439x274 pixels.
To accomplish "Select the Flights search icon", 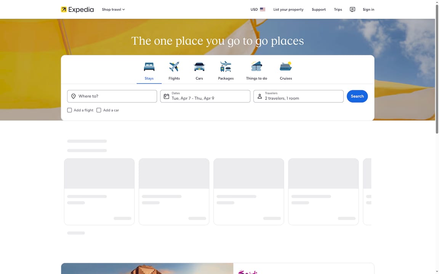I will point(174,66).
